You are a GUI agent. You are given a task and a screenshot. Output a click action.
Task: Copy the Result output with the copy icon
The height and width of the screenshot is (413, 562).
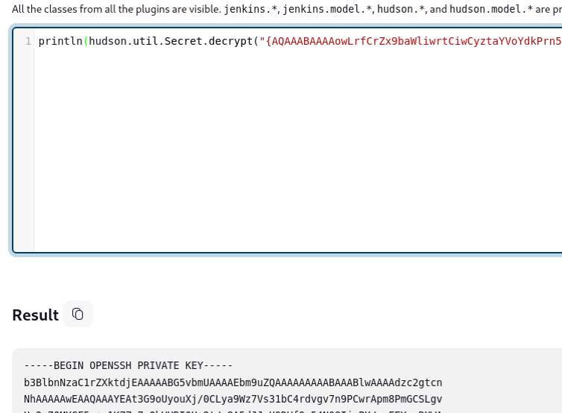(x=78, y=314)
